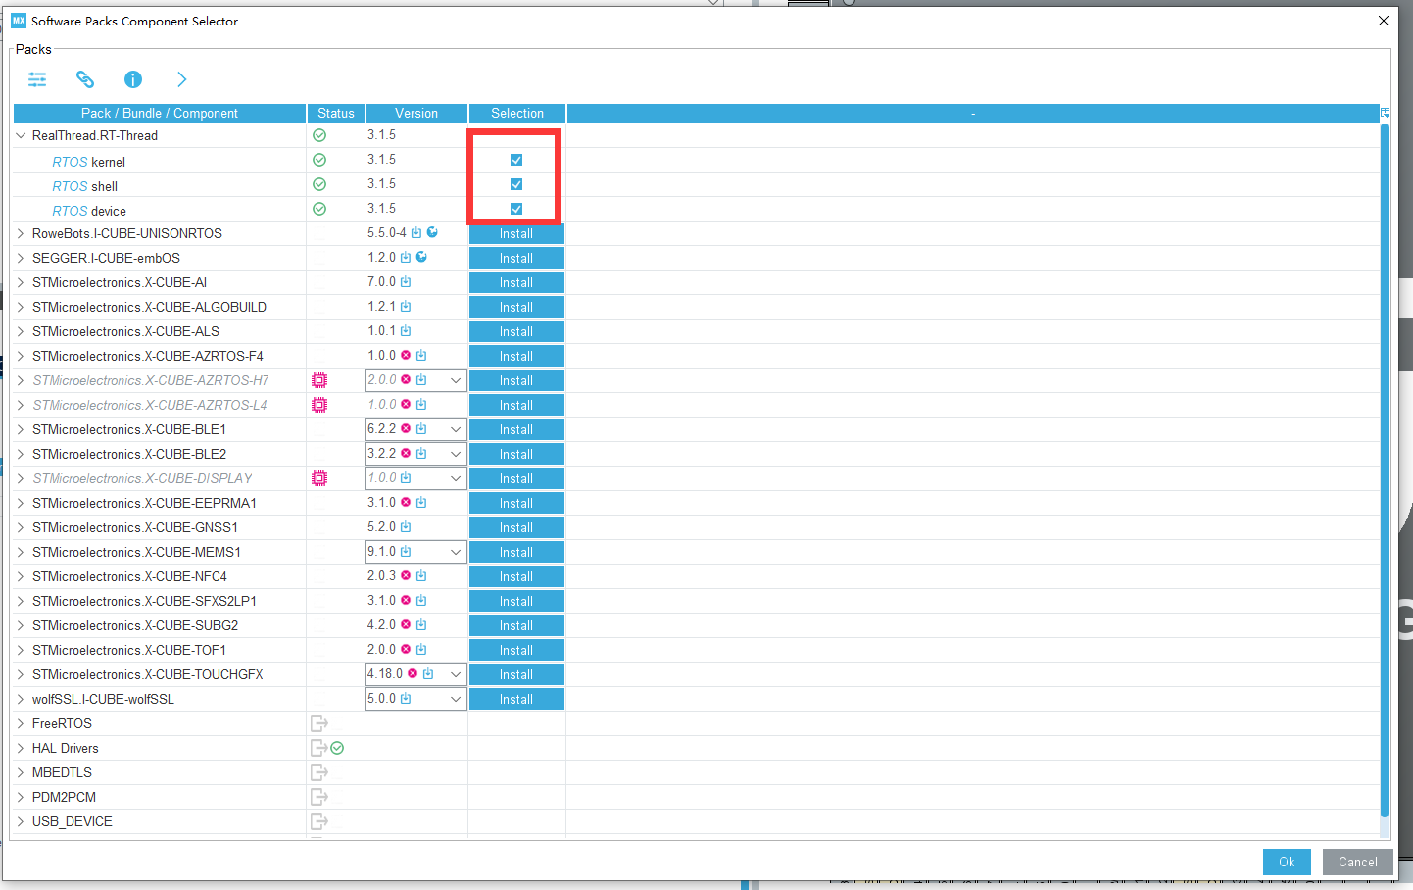Click the green check status next to HAL Drivers
1413x890 pixels.
pyautogui.click(x=337, y=748)
